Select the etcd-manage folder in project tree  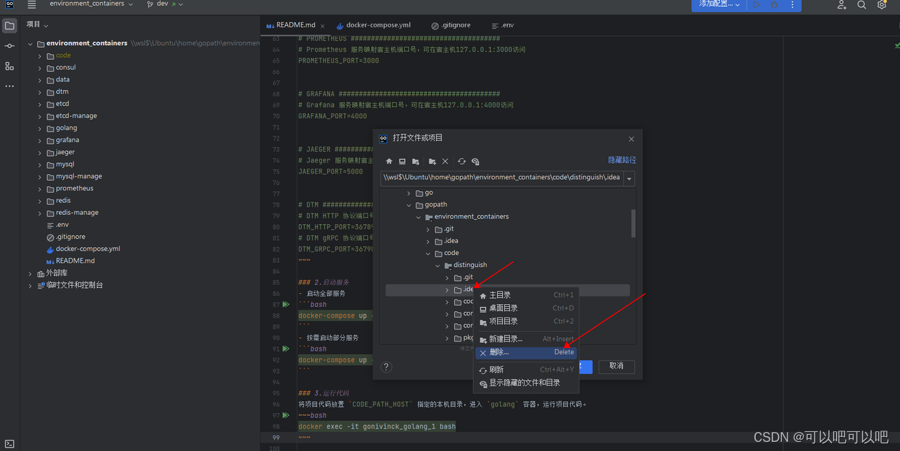77,116
